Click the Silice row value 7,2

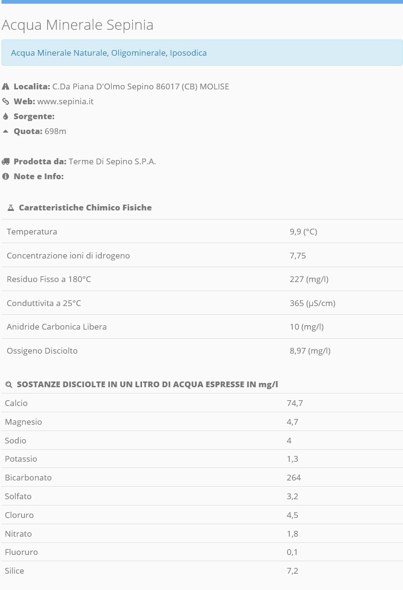point(293,570)
